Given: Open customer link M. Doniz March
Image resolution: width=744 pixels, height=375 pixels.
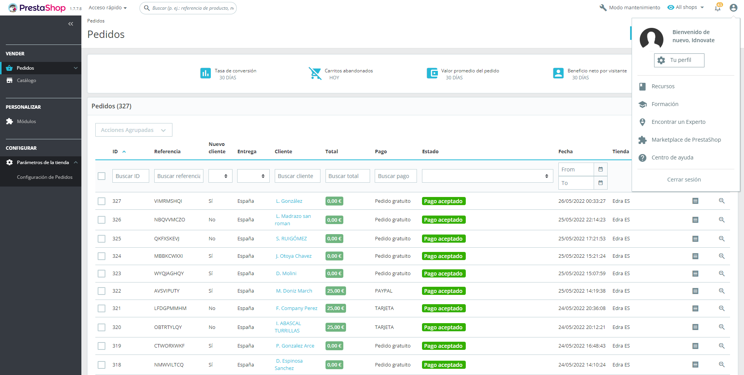Looking at the screenshot, I should (294, 291).
